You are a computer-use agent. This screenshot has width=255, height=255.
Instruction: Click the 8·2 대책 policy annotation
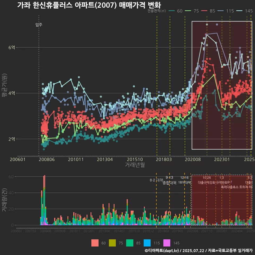(156, 180)
